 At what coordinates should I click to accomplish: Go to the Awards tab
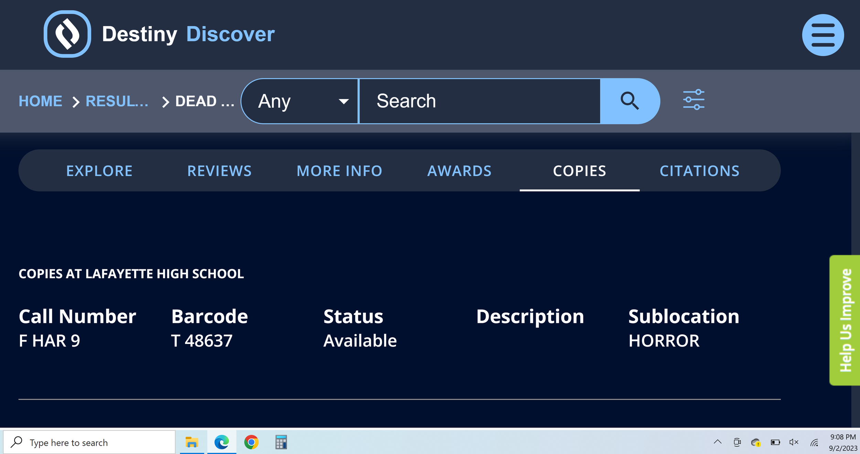(459, 171)
